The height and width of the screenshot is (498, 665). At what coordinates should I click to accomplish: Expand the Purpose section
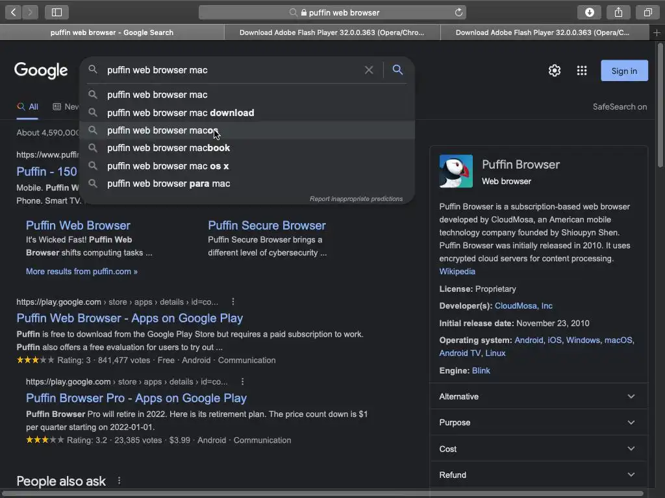(538, 422)
